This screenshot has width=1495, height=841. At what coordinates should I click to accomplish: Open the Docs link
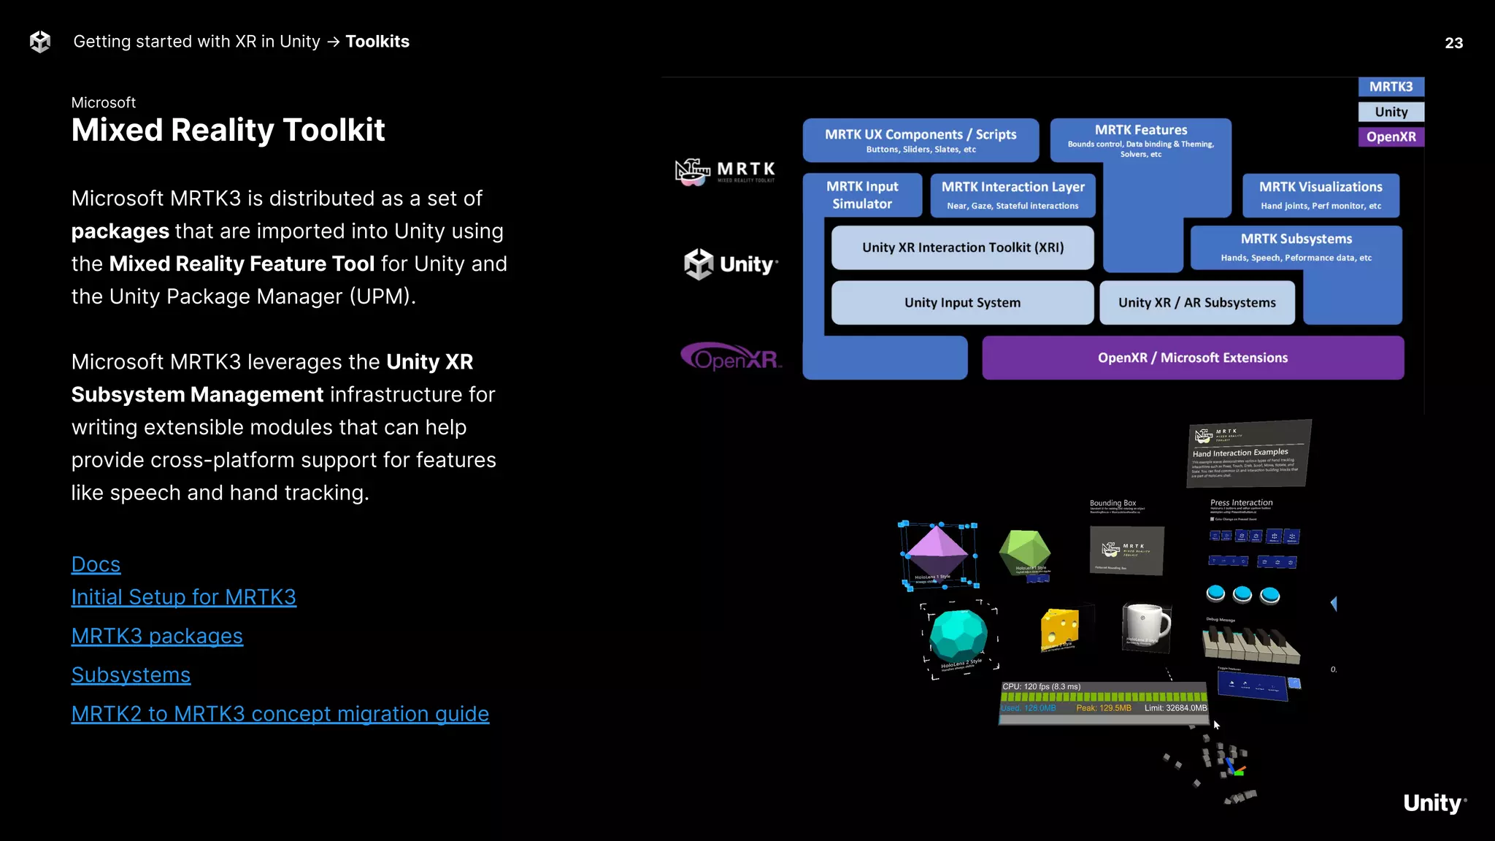[x=96, y=564]
